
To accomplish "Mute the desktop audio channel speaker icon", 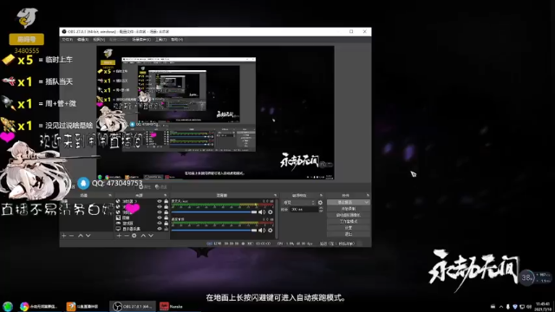I will tap(262, 231).
